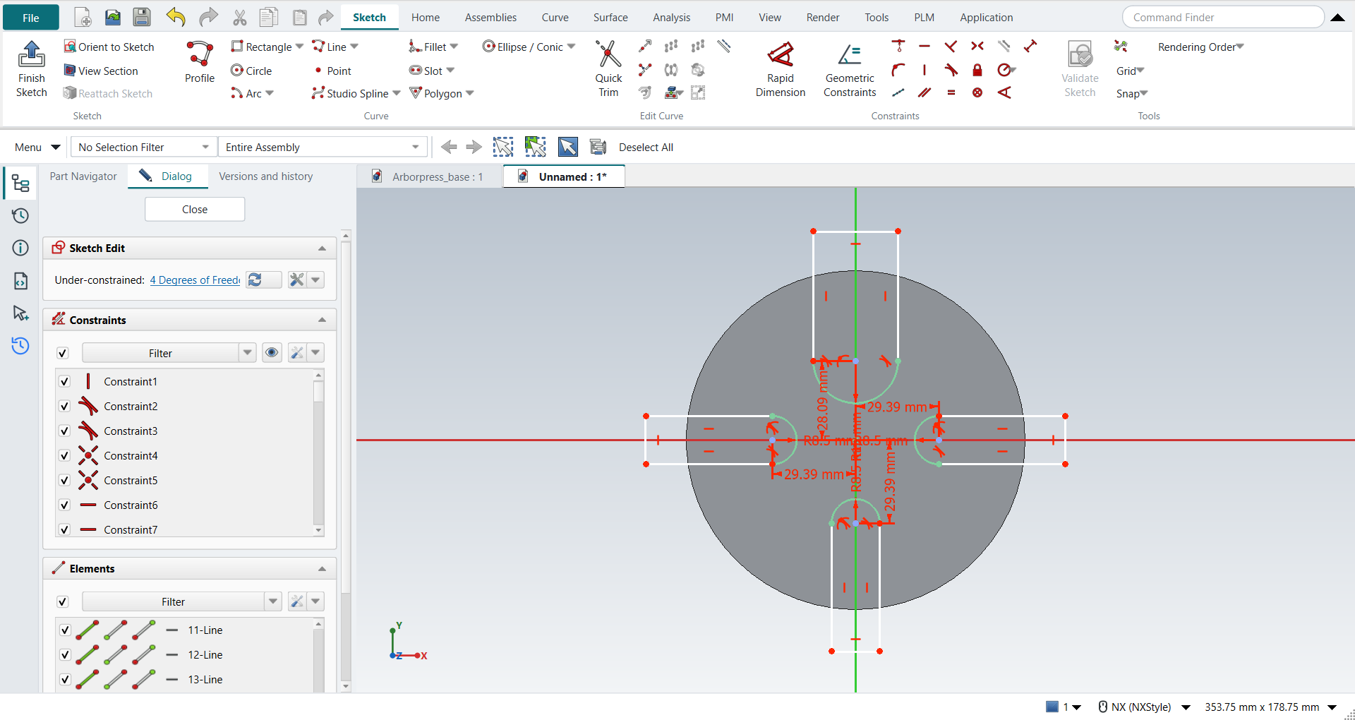Open the Versions and history tab
This screenshot has height=720, width=1355.
(x=266, y=176)
